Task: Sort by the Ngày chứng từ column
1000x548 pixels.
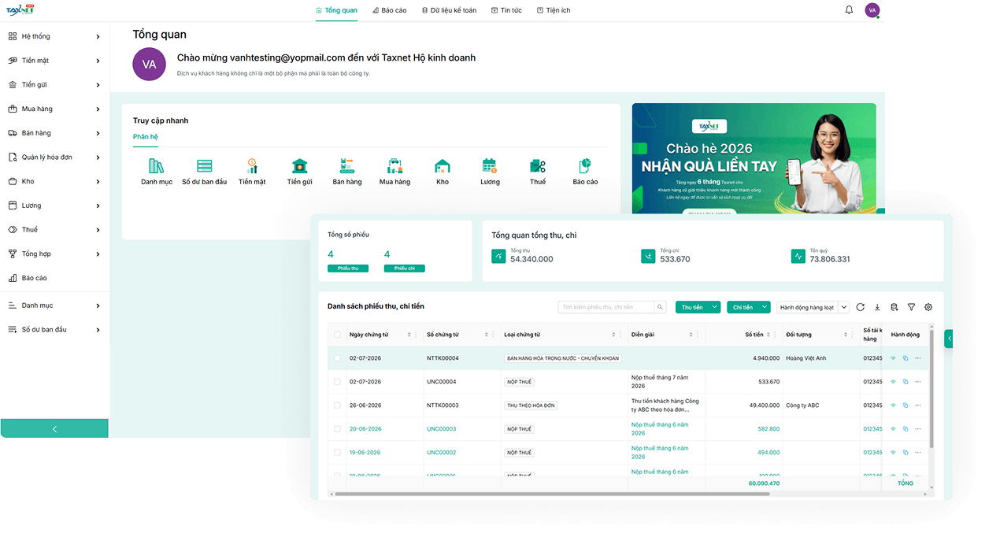Action: (409, 335)
